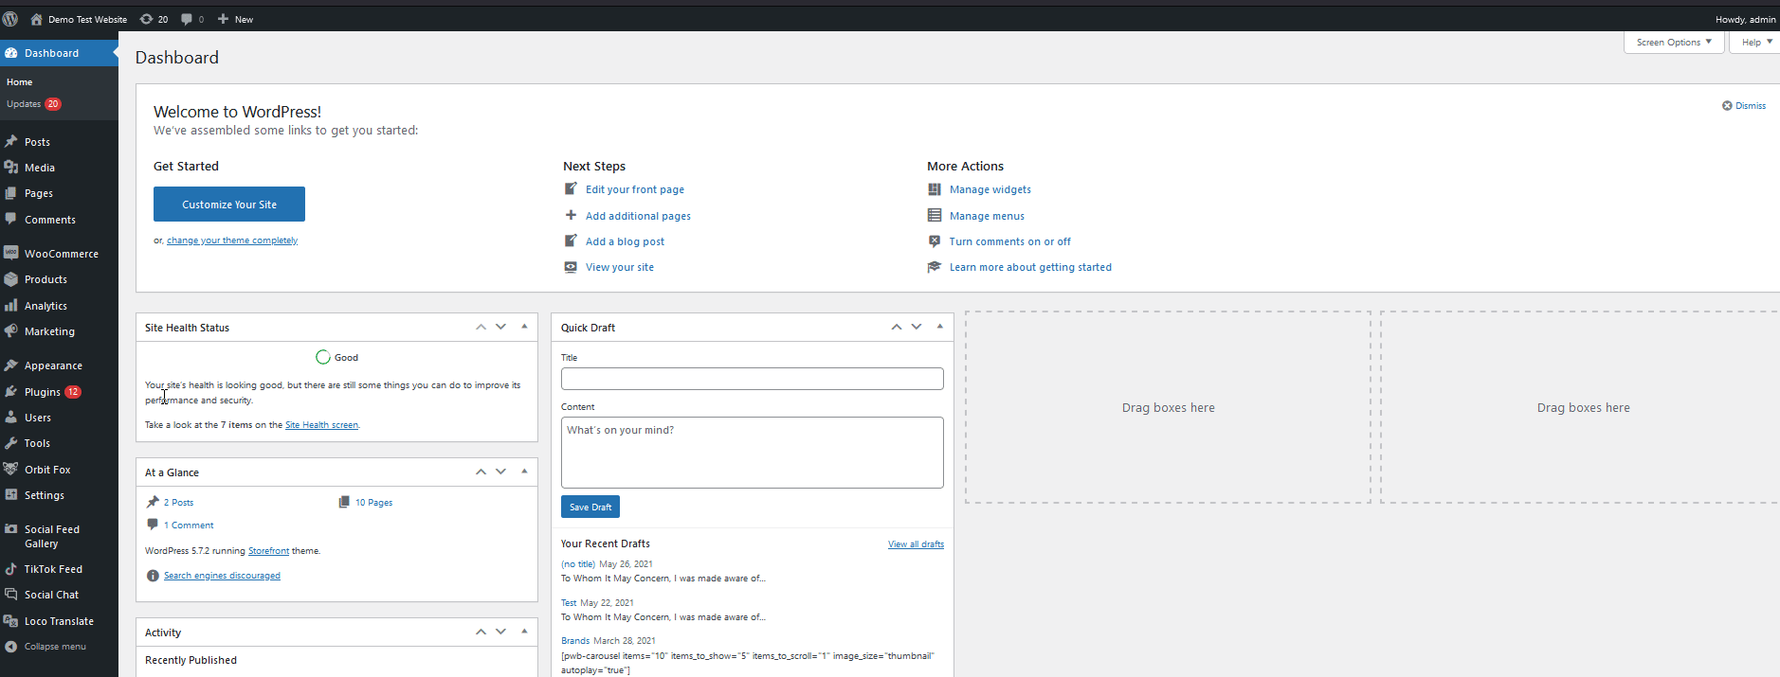Open the Updates submenu item
This screenshot has height=677, width=1780.
click(33, 104)
